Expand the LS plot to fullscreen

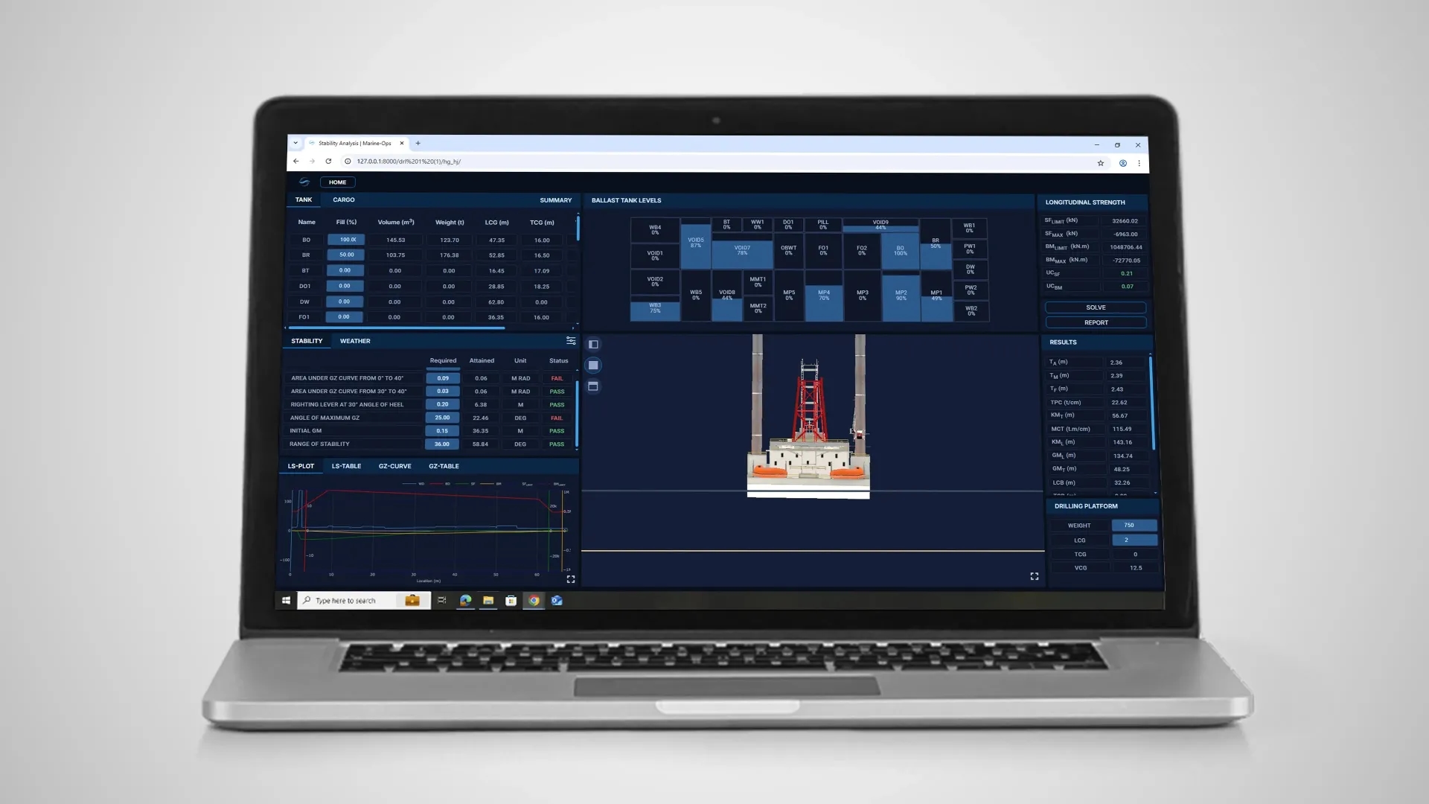pos(571,579)
